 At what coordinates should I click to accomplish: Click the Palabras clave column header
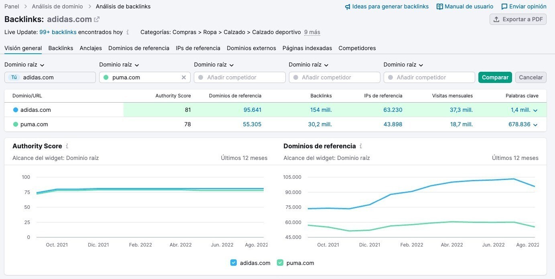[522, 96]
